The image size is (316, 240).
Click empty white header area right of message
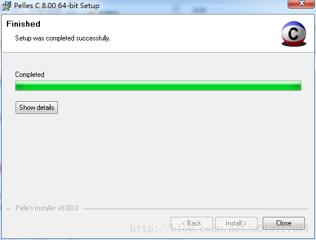(193, 34)
